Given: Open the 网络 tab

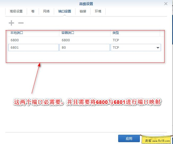Looking at the screenshot, I should [x=46, y=11].
